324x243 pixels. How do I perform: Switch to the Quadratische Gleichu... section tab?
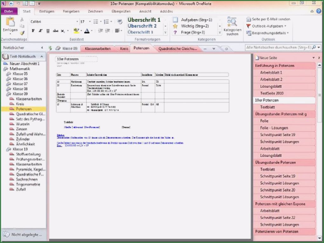[178, 49]
